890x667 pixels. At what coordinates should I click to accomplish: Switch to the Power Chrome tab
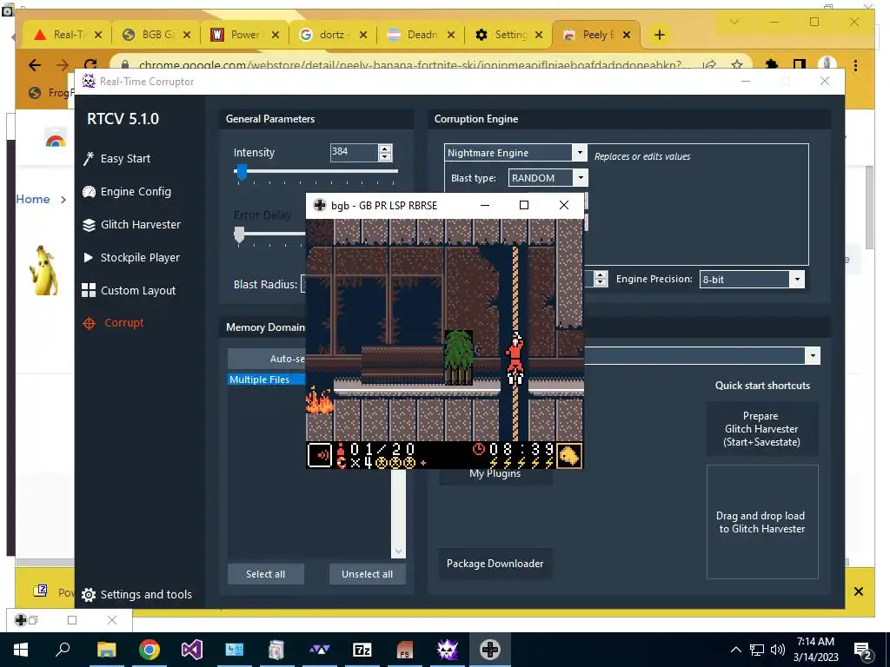244,35
